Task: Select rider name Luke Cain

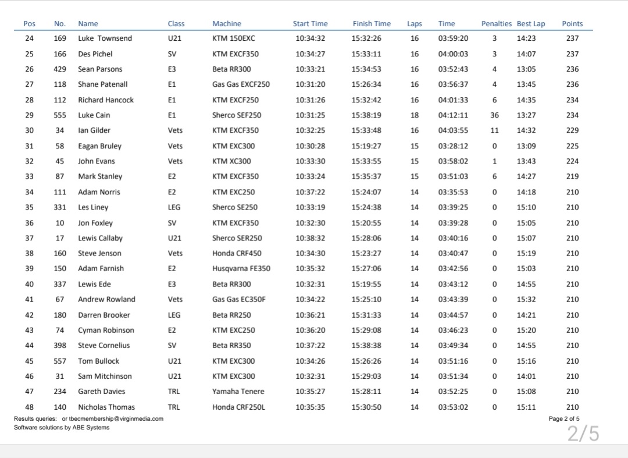Action: [94, 115]
